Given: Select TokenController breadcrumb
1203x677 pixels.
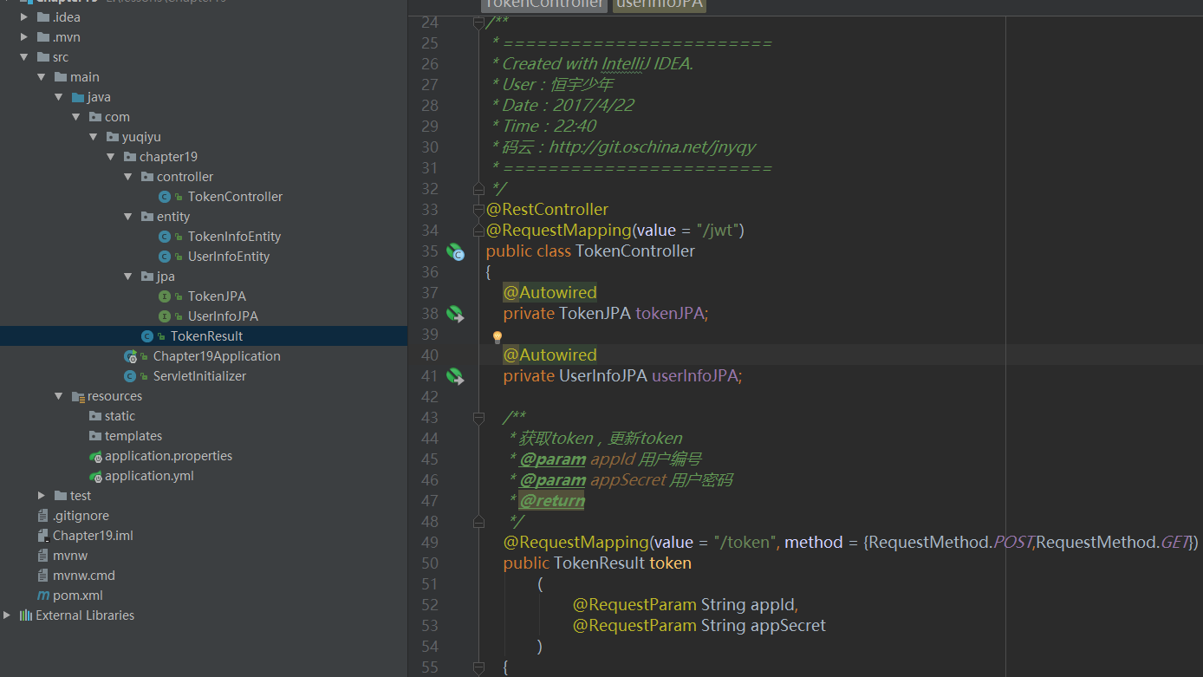Looking at the screenshot, I should (x=544, y=4).
